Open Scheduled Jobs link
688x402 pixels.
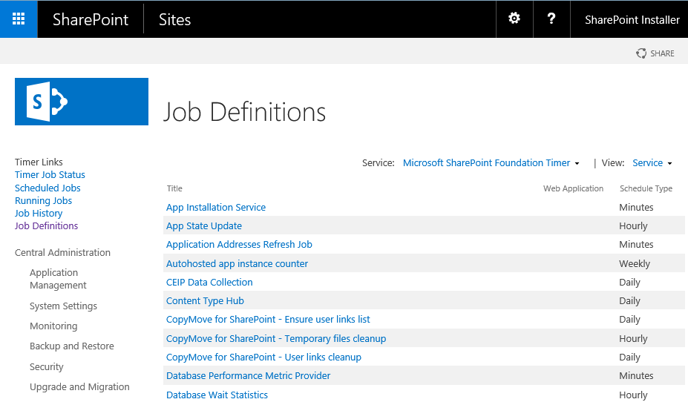(x=47, y=188)
